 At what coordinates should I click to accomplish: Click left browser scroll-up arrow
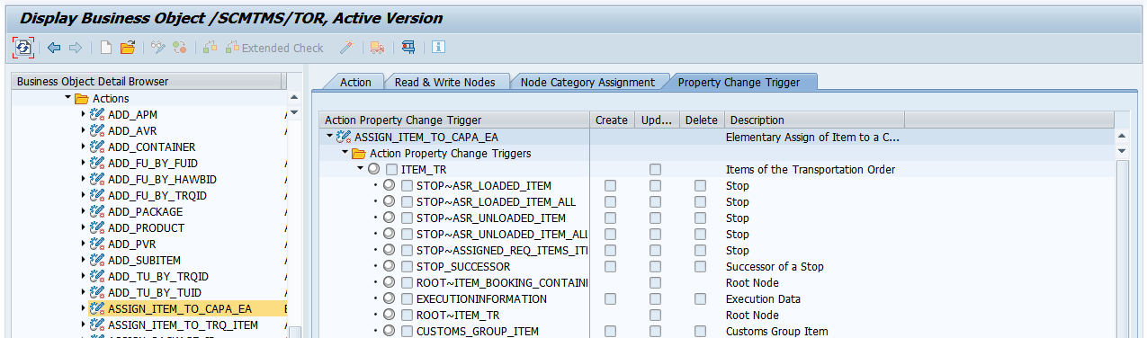click(x=294, y=98)
